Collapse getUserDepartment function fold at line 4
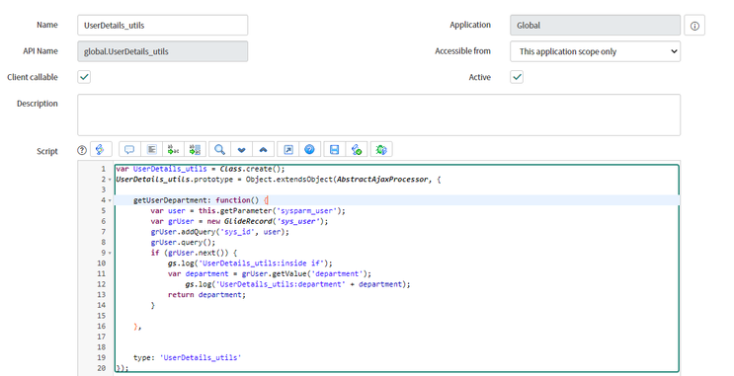734x376 pixels. (x=110, y=200)
